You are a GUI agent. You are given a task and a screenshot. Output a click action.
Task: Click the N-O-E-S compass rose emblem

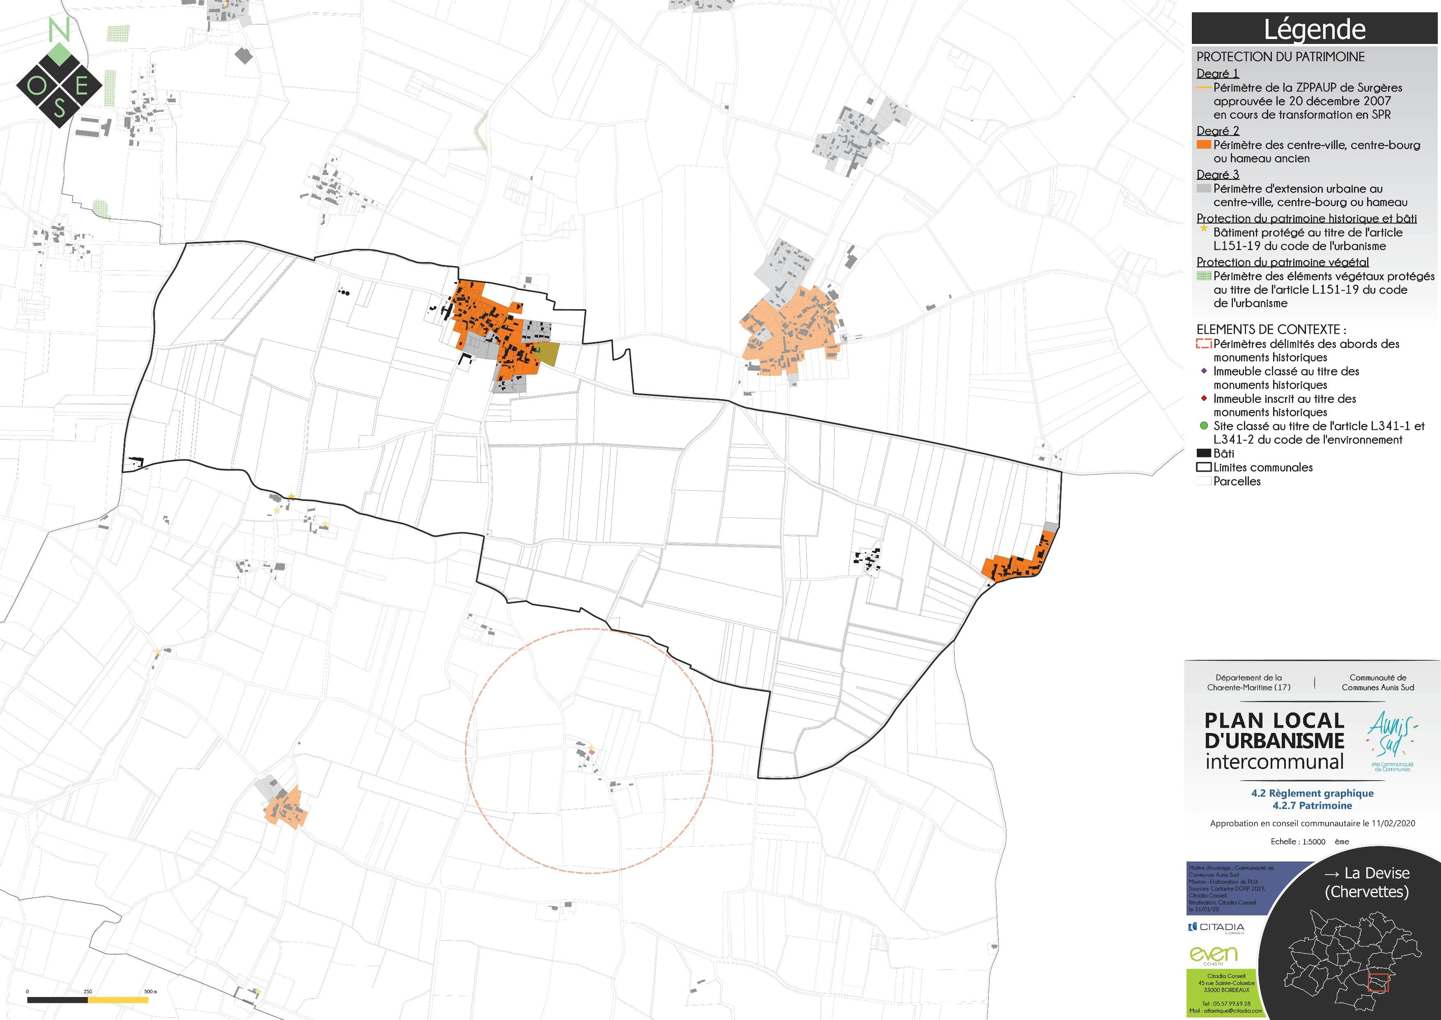click(x=59, y=72)
